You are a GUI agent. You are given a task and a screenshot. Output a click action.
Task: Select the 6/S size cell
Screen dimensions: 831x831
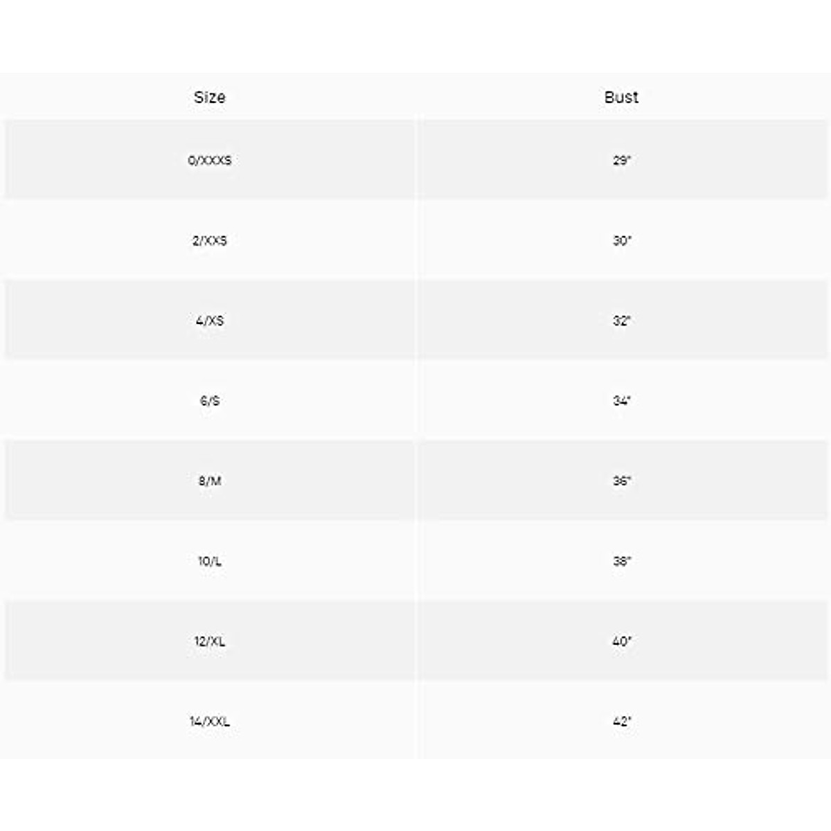tap(209, 400)
